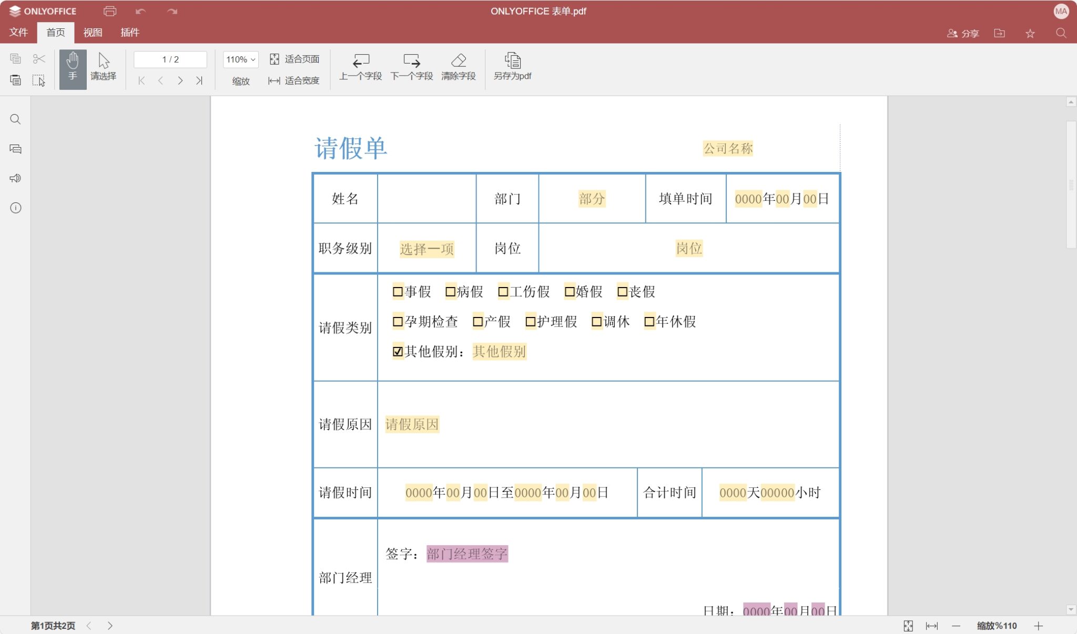The height and width of the screenshot is (634, 1077).
Task: Save as PDF (另存为pdf)
Action: coord(512,67)
